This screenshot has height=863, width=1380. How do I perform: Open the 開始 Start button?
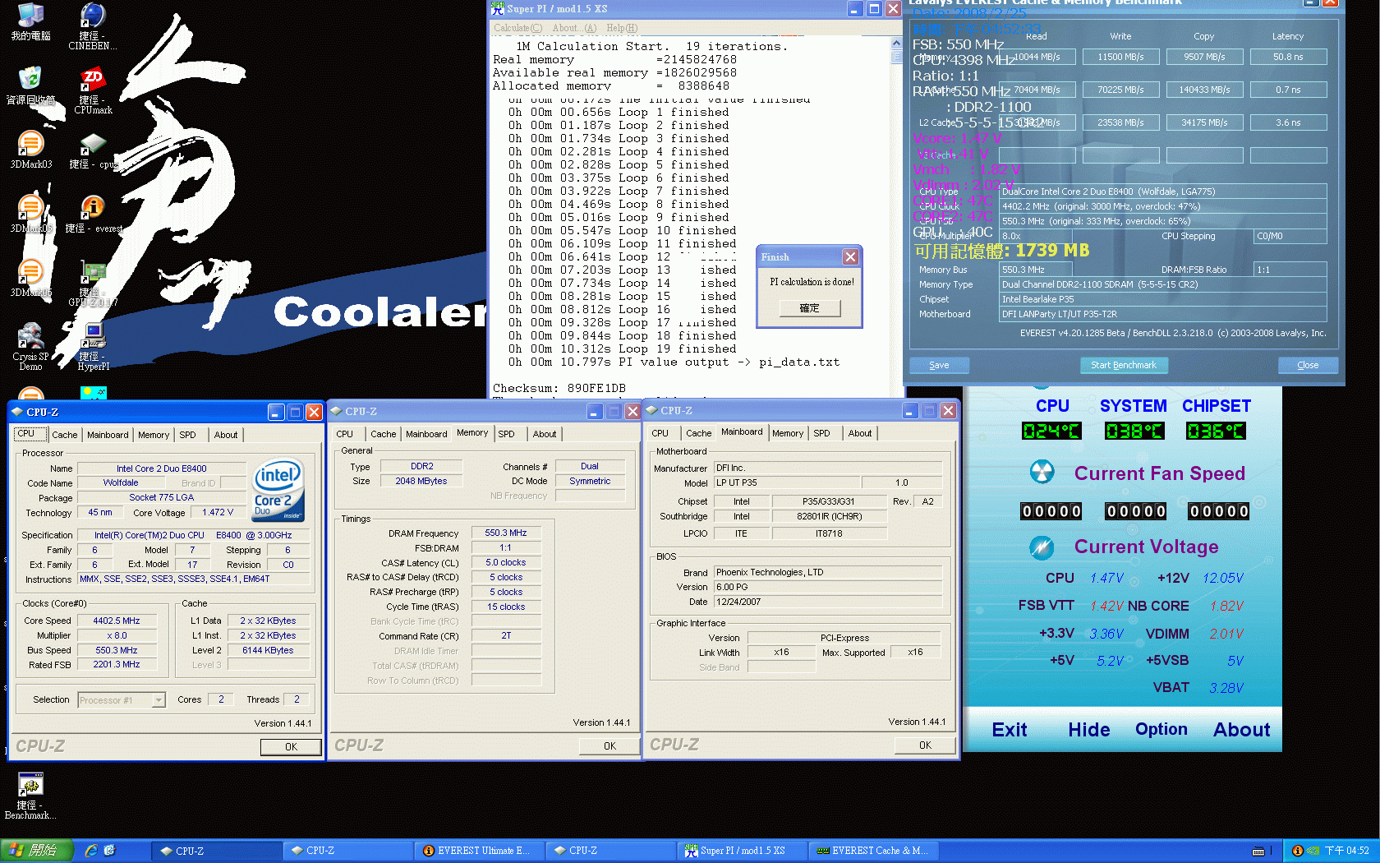coord(37,851)
